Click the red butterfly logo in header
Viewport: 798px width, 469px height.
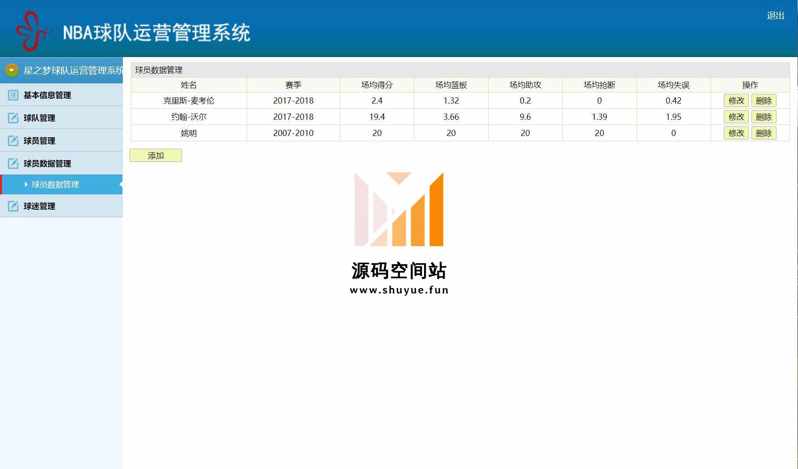coord(34,31)
